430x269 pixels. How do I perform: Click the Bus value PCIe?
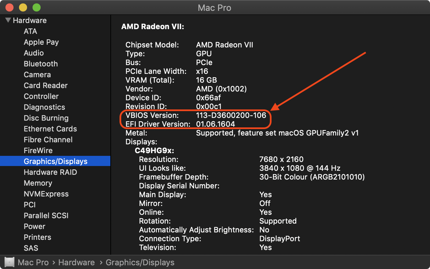point(204,62)
